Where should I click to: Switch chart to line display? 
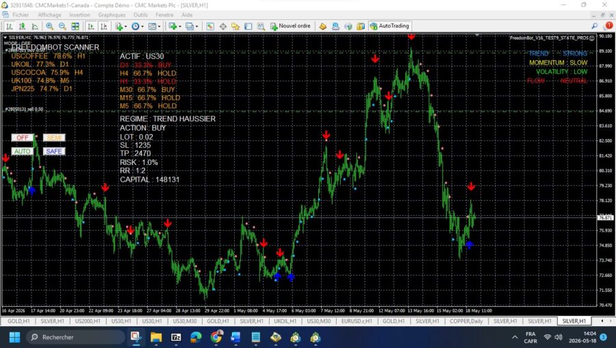coord(35,26)
